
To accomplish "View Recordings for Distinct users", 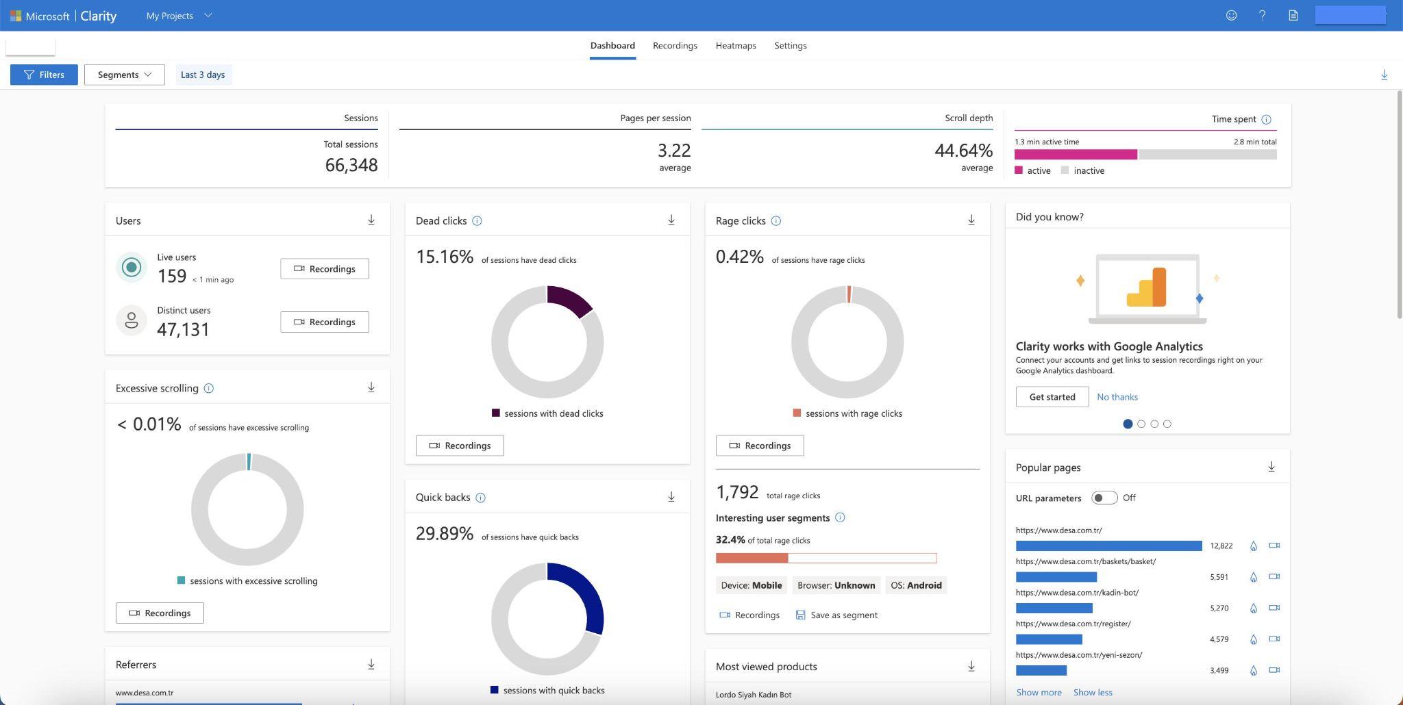I will 325,322.
